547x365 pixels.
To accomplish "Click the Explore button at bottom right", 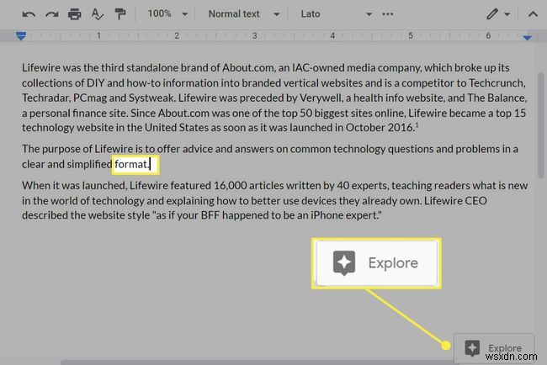I will click(x=494, y=347).
